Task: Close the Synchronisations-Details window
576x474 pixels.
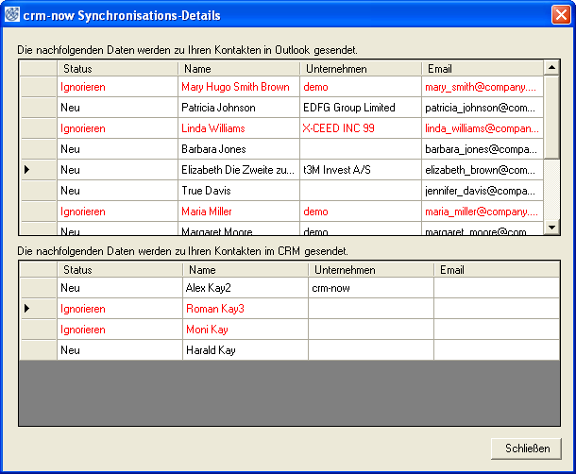Action: point(560,16)
